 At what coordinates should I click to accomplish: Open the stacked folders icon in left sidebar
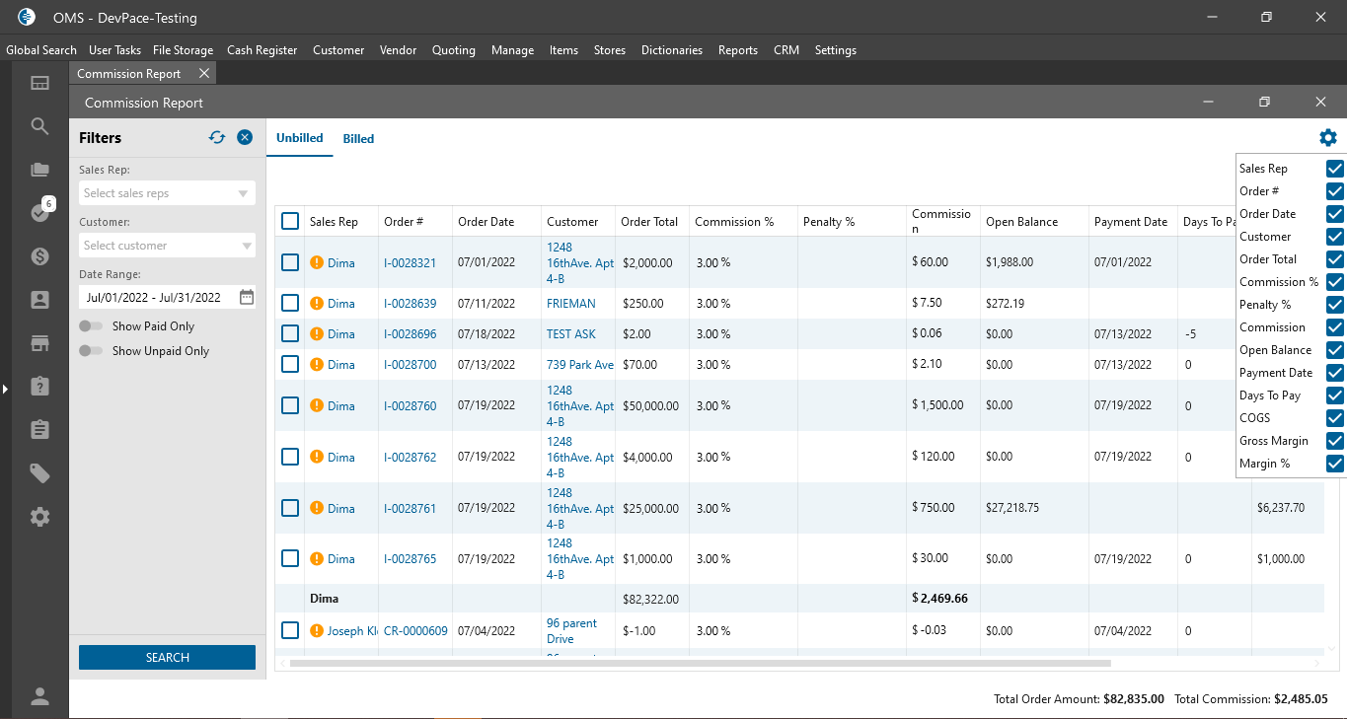[x=39, y=170]
